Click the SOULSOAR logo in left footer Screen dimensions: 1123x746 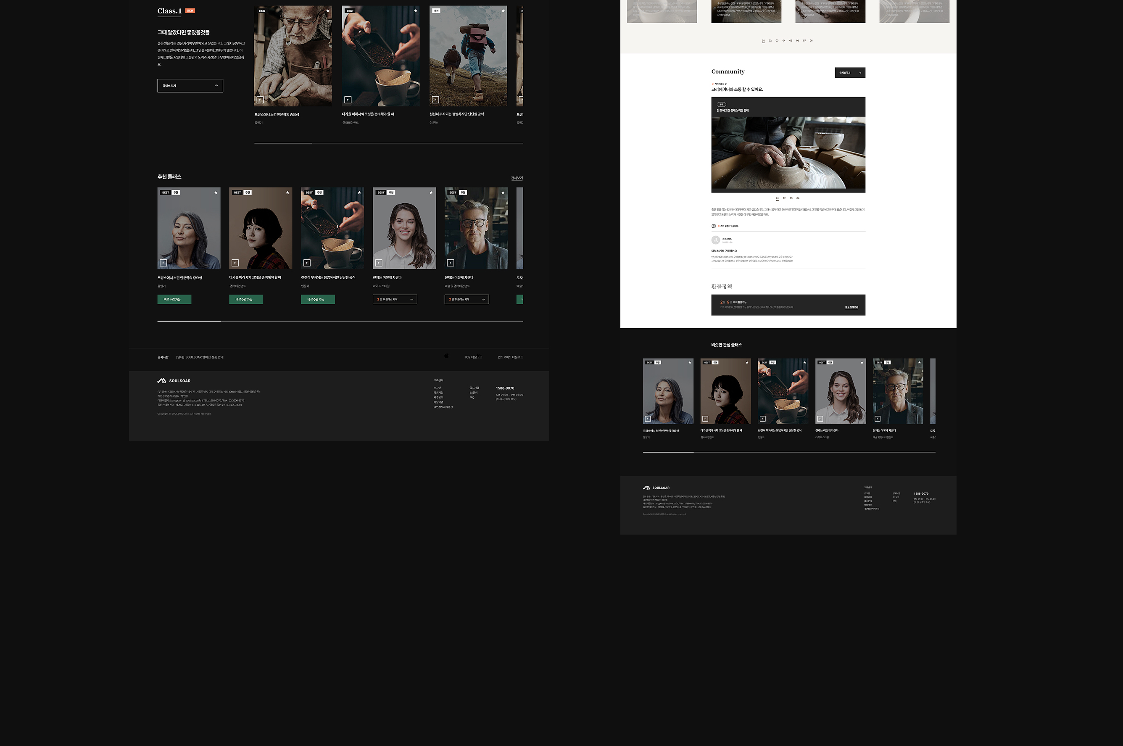[x=174, y=381]
